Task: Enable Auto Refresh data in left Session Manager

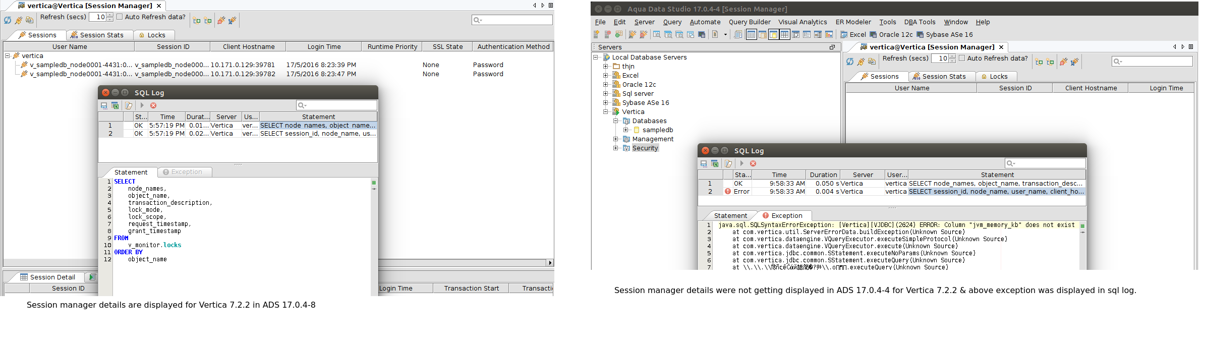Action: [x=120, y=17]
